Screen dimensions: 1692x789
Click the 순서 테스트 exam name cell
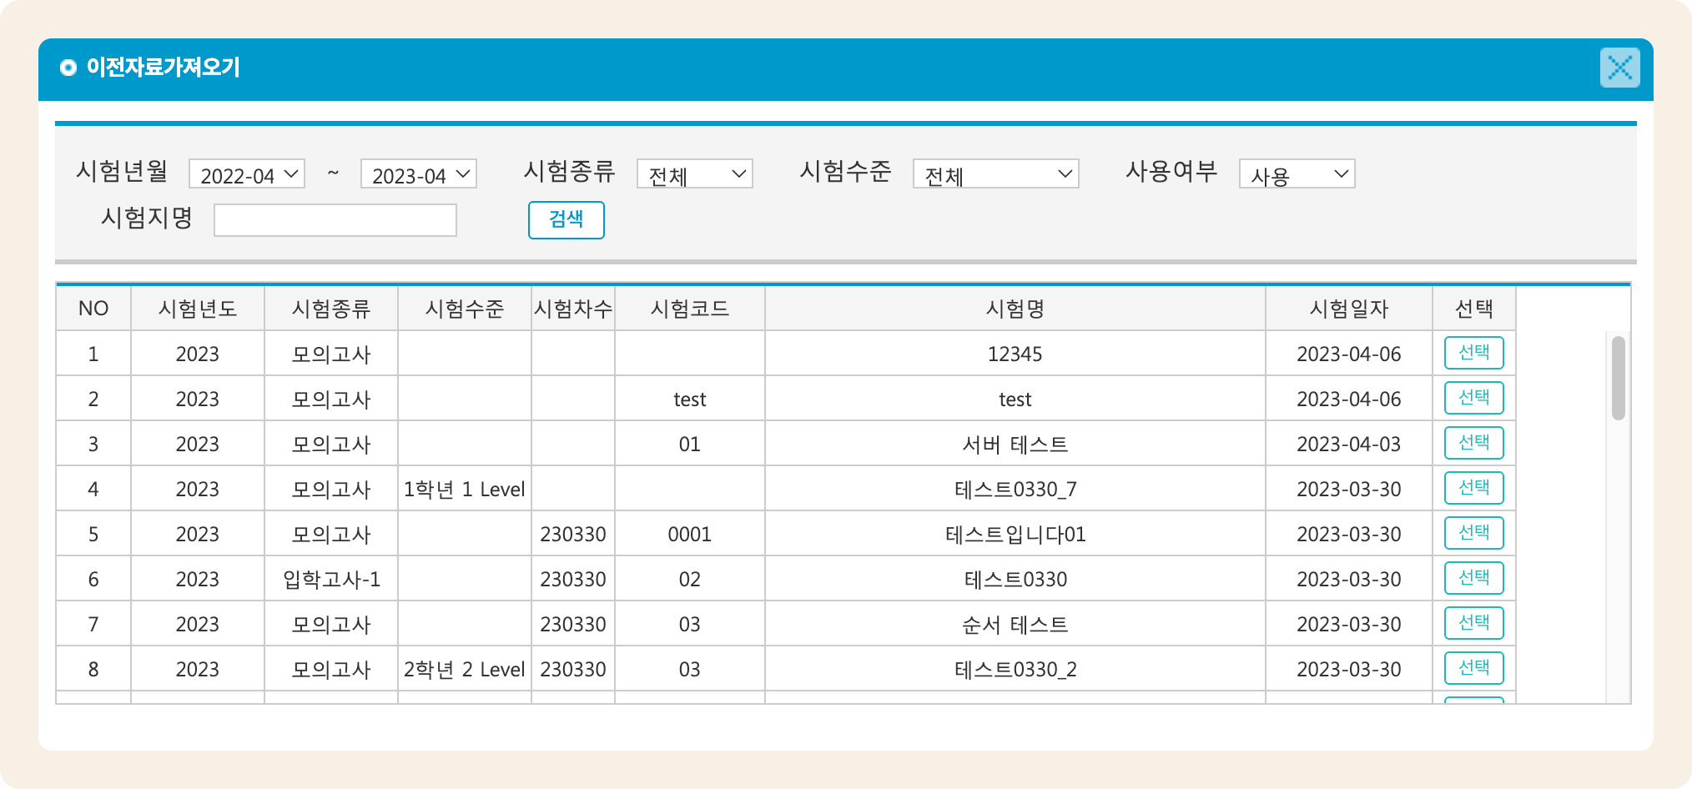1015,624
